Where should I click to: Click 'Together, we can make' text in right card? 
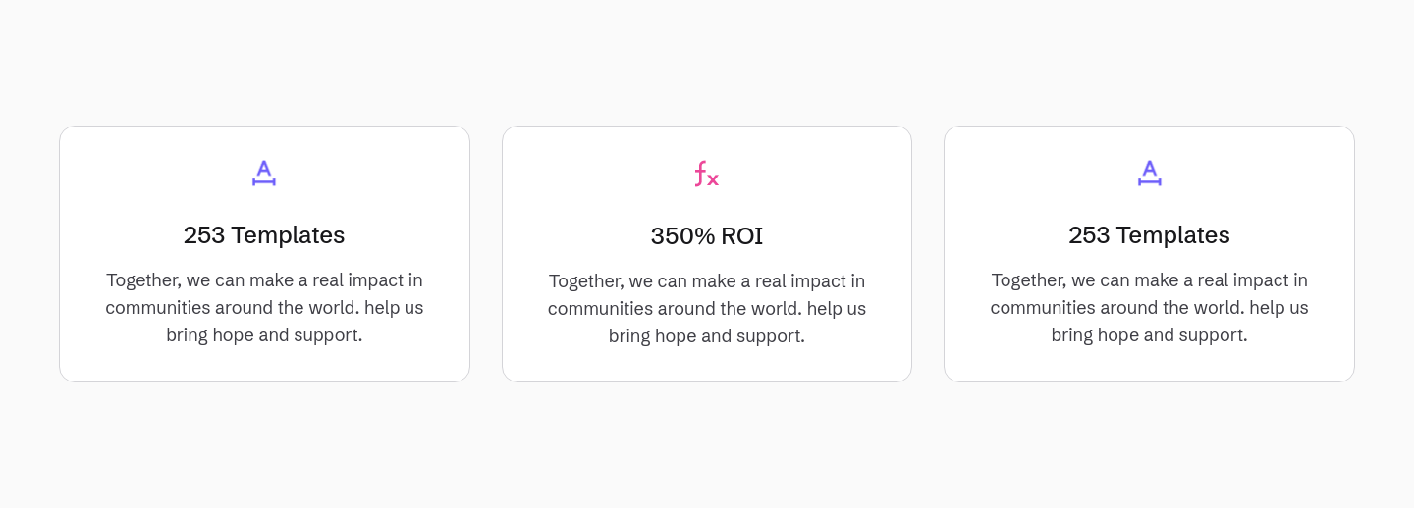point(1082,280)
